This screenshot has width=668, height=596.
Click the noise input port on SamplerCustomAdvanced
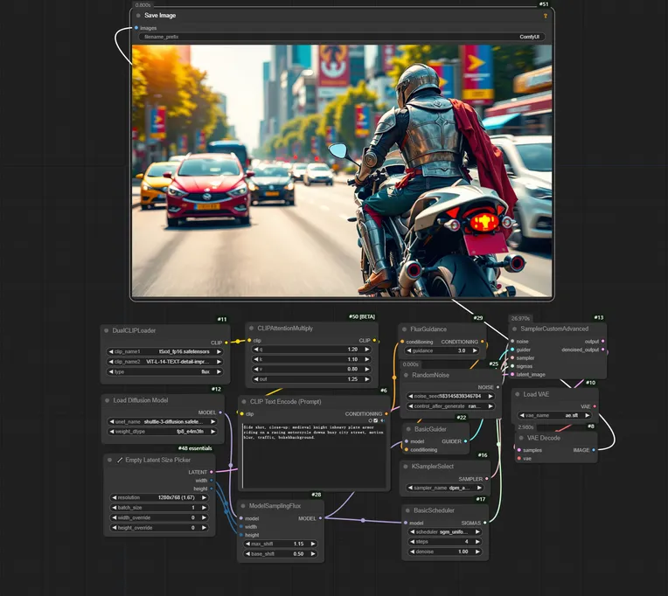coord(512,341)
